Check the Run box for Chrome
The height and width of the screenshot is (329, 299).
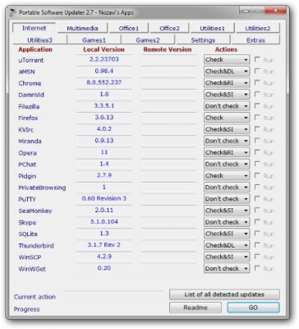pos(257,82)
